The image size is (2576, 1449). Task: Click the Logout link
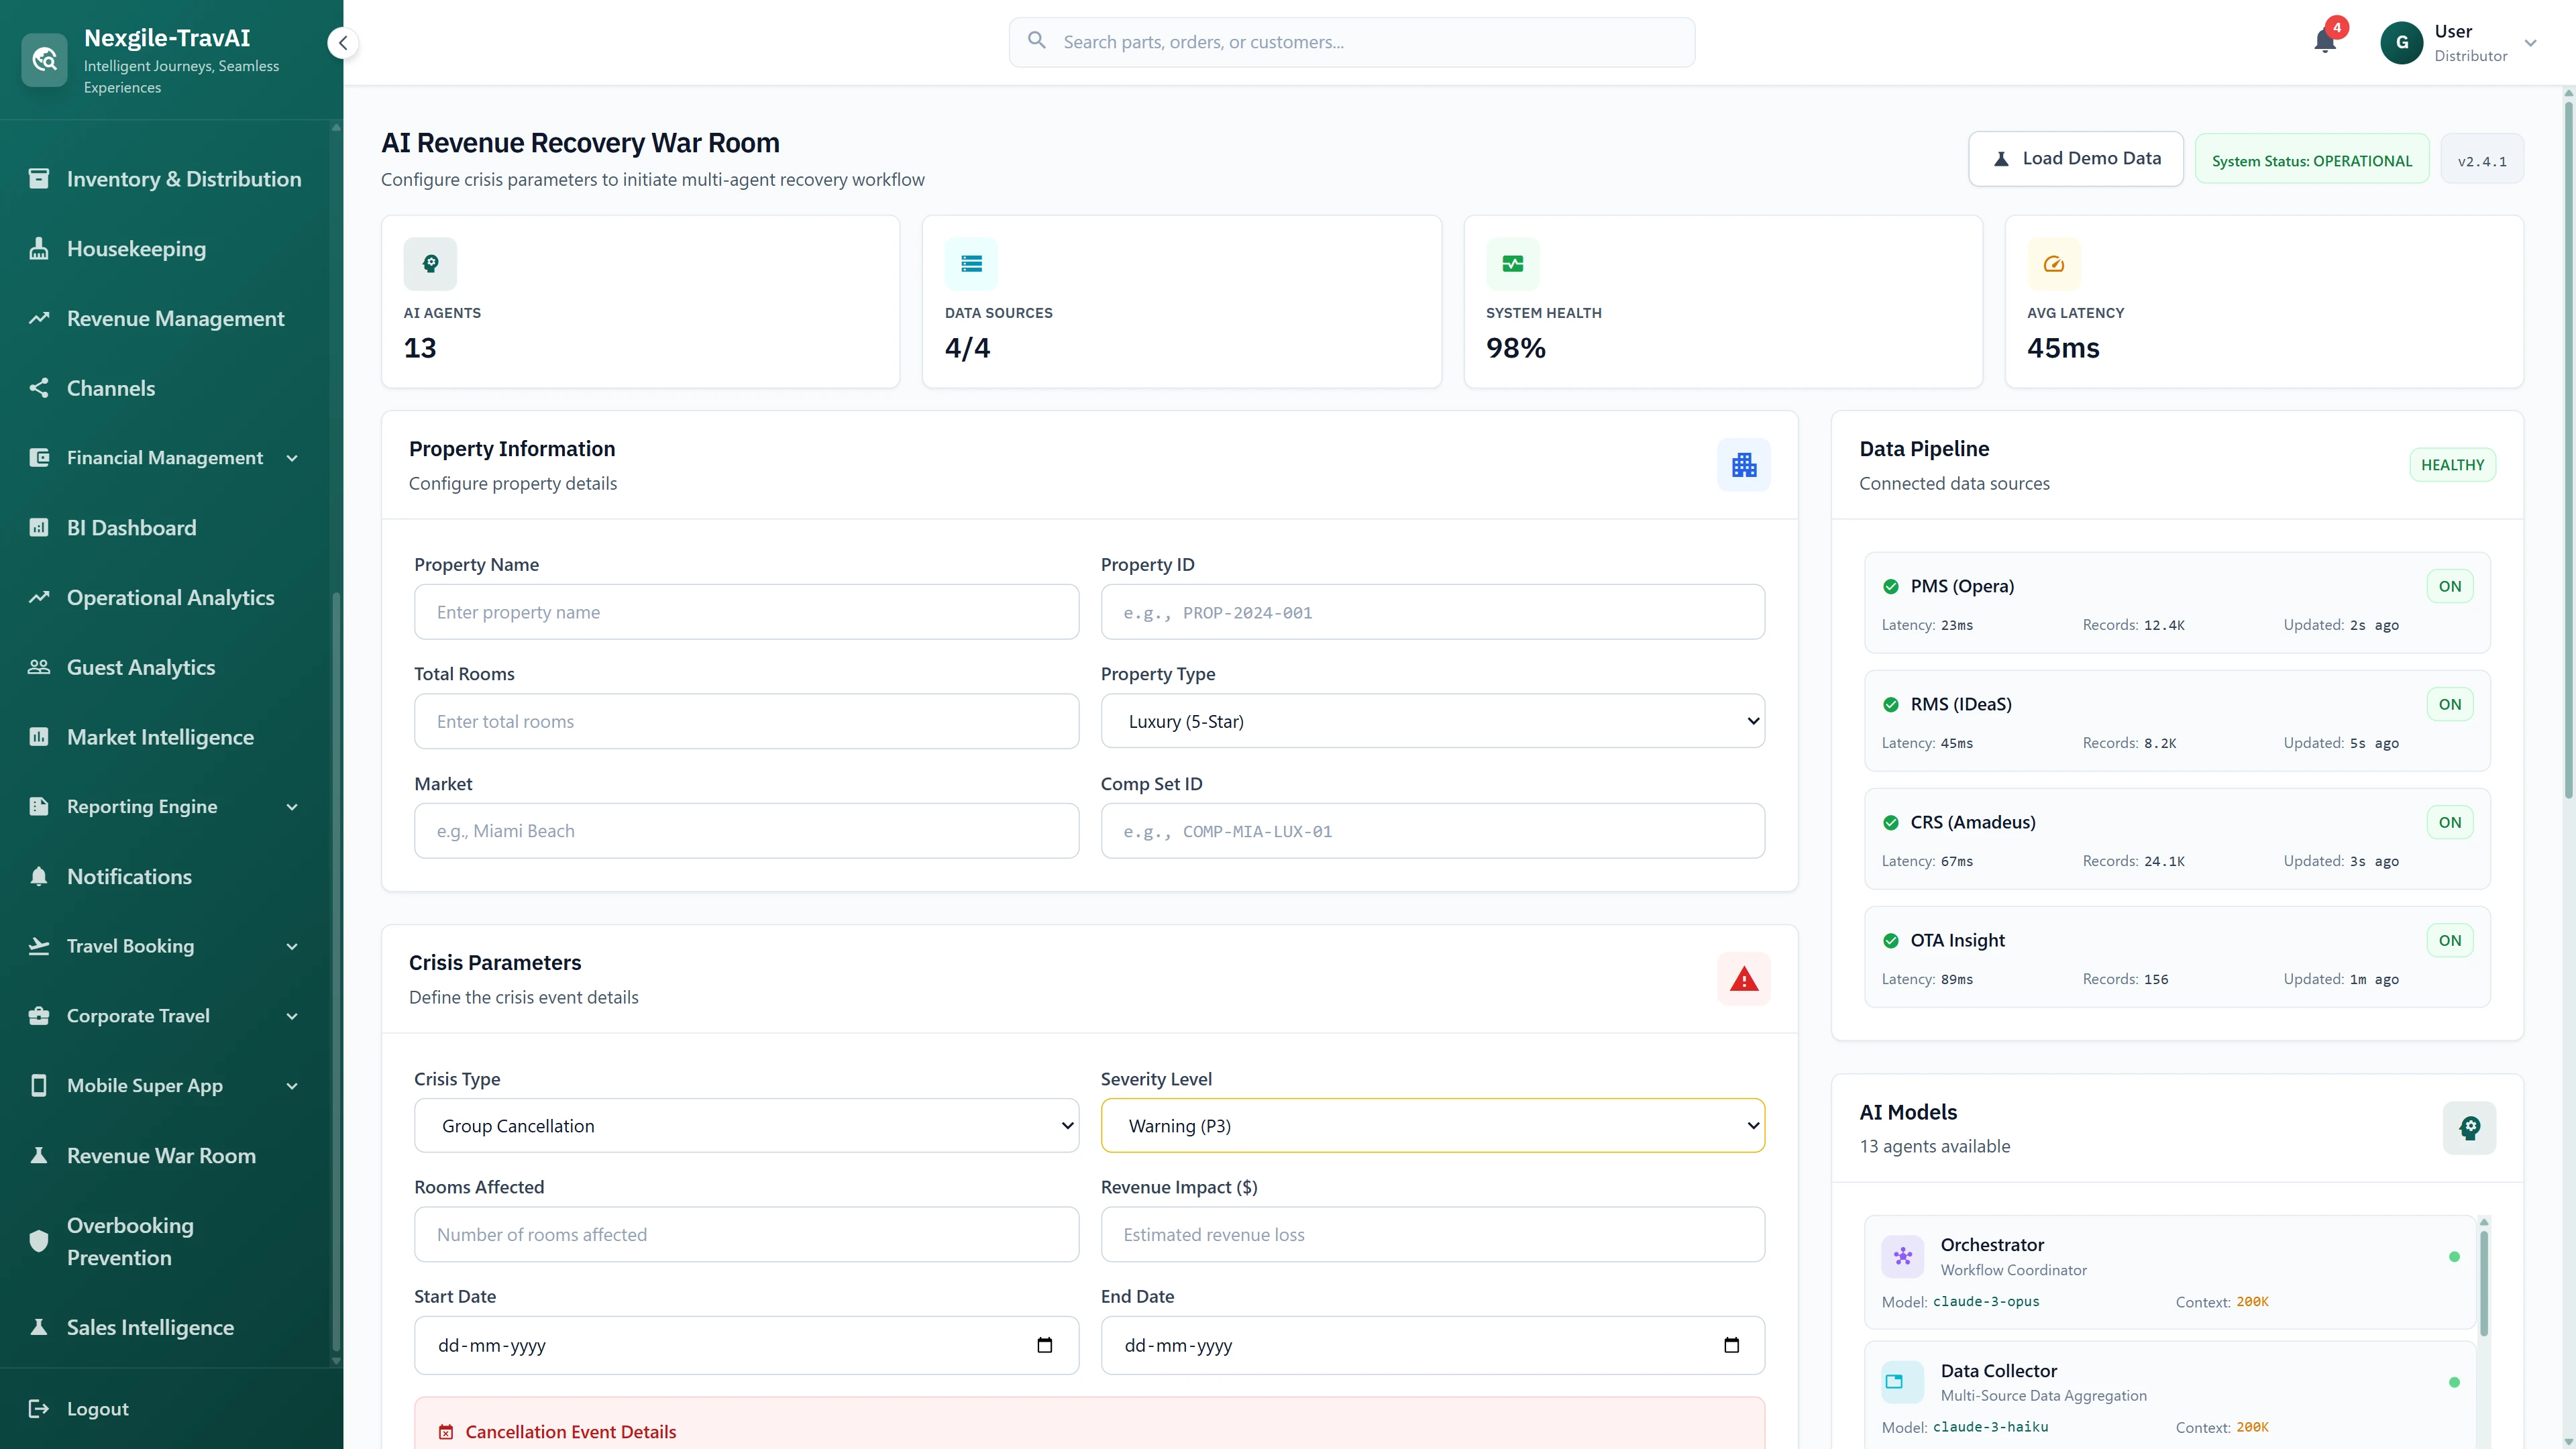click(96, 1408)
